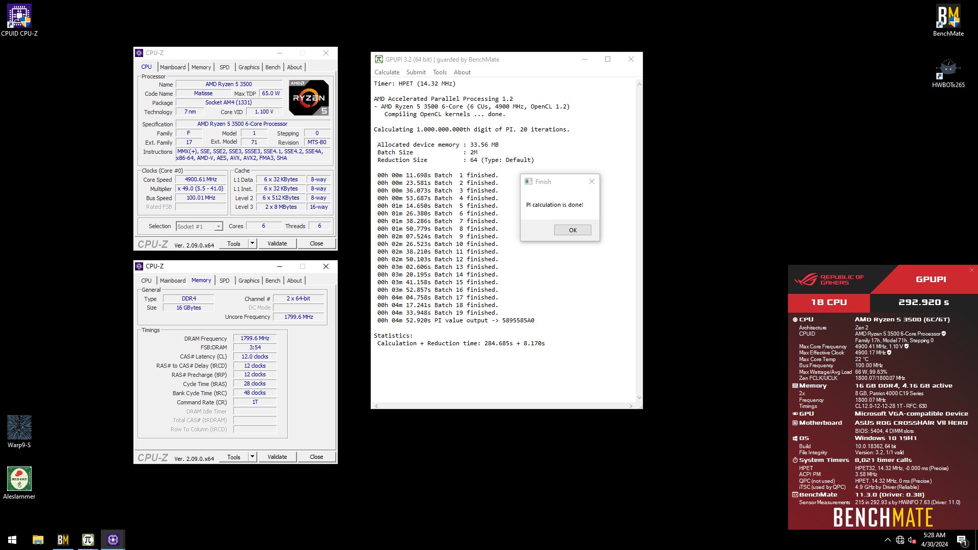
Task: Open Tools dropdown arrow in top CPU-Z
Action: click(252, 243)
